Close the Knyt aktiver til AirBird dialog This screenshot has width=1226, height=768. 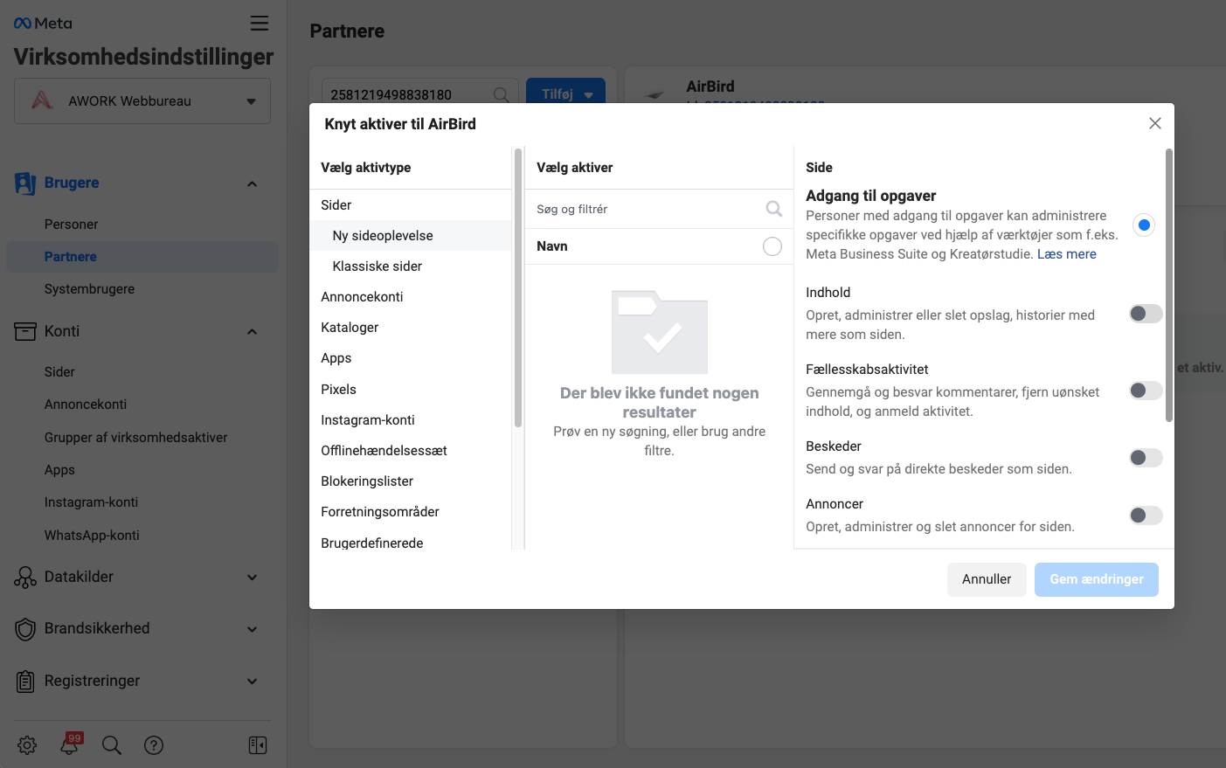click(1155, 123)
